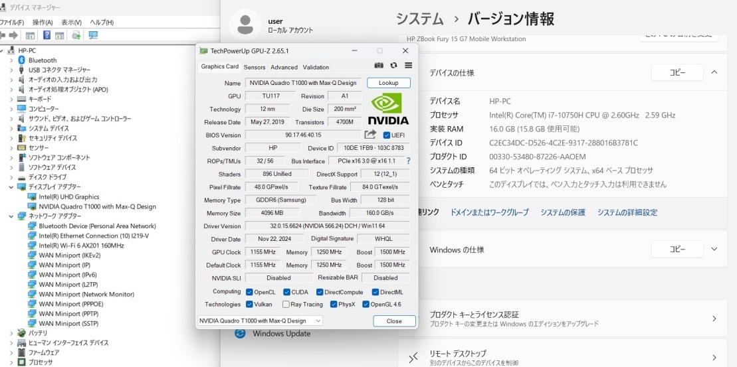Viewport: 737px width, 367px height.
Task: Click the BIOS export share icon
Action: pyautogui.click(x=370, y=135)
